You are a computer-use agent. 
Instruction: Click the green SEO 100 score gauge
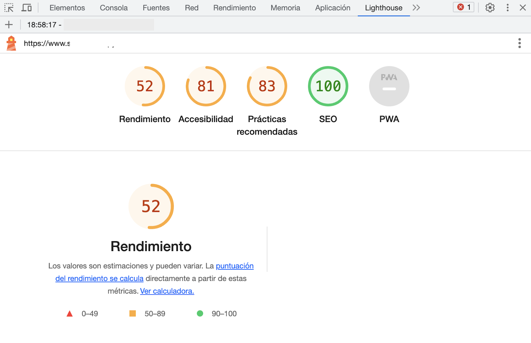pos(328,86)
